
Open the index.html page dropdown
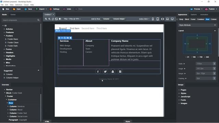[144, 19]
